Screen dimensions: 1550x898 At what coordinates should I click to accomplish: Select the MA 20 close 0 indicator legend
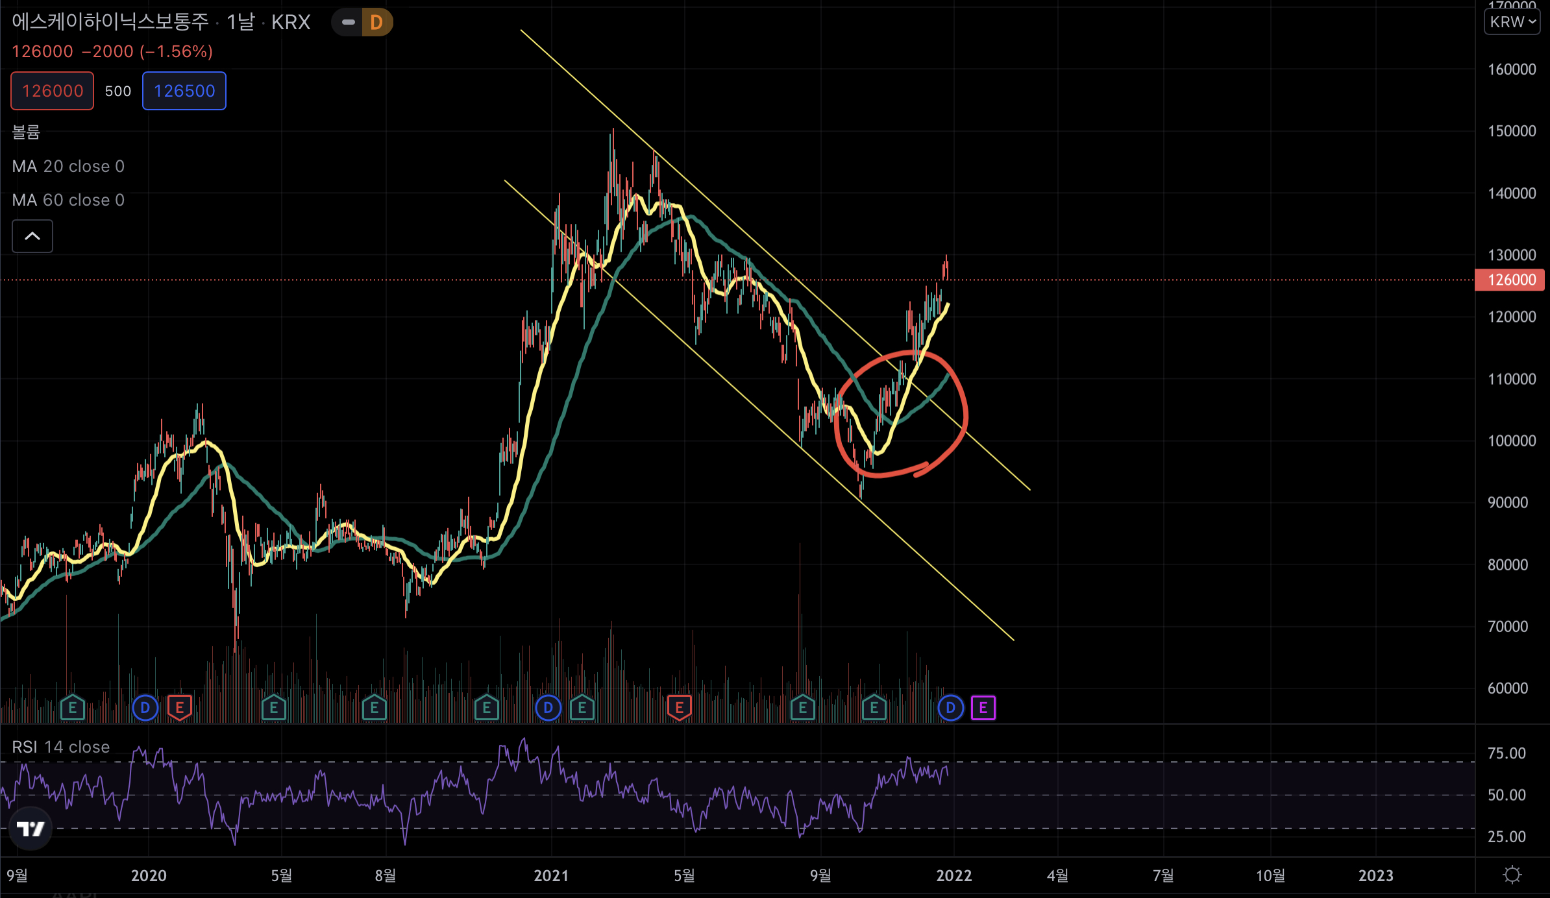tap(68, 166)
